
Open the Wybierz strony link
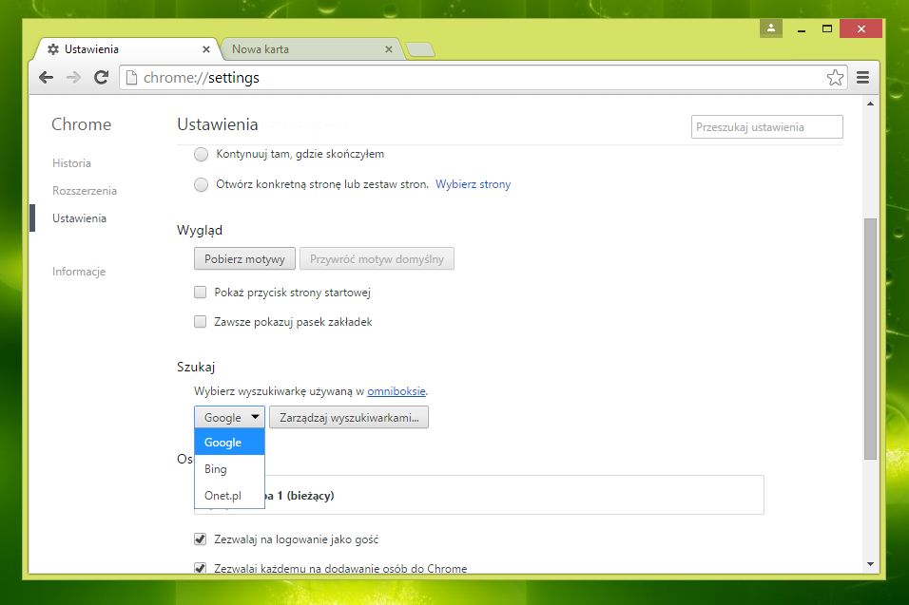pyautogui.click(x=474, y=184)
